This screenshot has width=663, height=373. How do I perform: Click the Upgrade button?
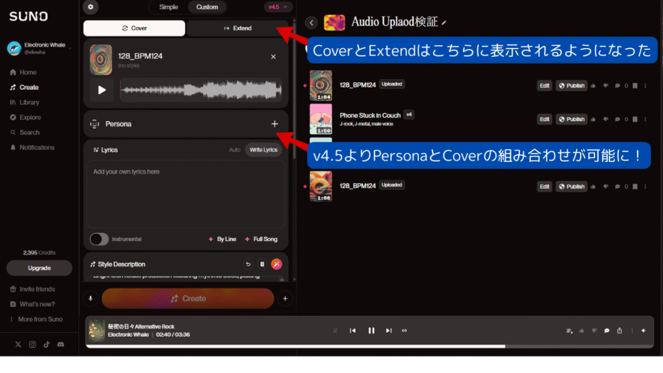(x=39, y=268)
